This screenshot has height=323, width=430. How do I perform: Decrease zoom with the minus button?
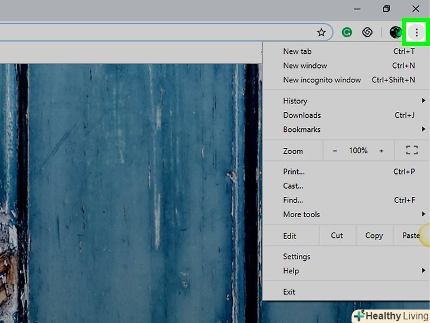pos(335,151)
